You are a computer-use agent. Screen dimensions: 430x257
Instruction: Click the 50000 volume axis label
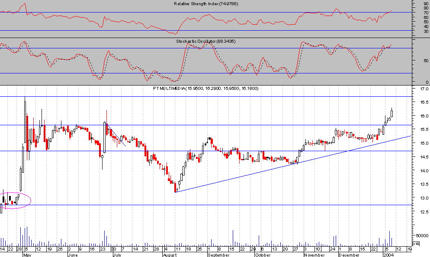click(422, 235)
